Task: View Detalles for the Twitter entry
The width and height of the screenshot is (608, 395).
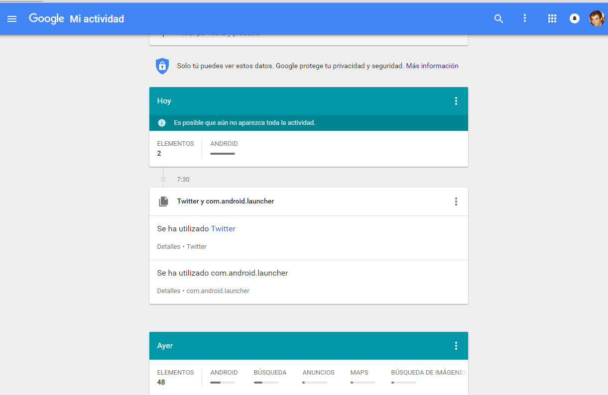Action: coord(168,247)
